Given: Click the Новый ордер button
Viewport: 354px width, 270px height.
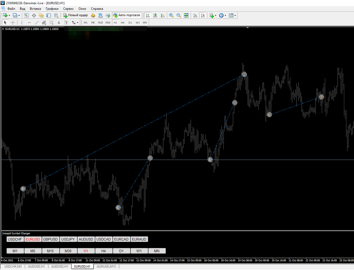Looking at the screenshot, I should (76, 15).
